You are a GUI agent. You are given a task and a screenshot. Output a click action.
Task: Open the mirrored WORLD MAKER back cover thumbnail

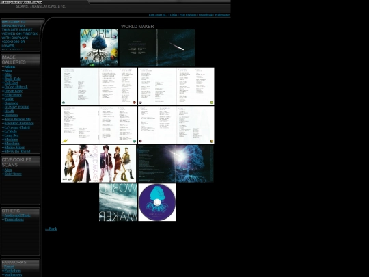[118, 202]
